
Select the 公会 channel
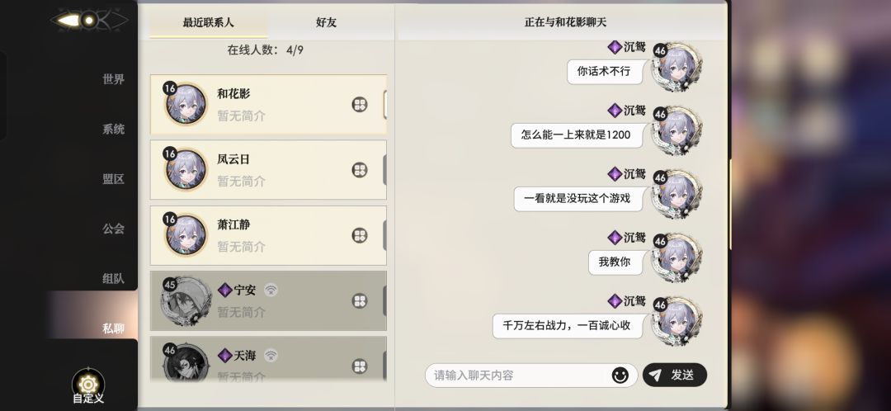[113, 229]
